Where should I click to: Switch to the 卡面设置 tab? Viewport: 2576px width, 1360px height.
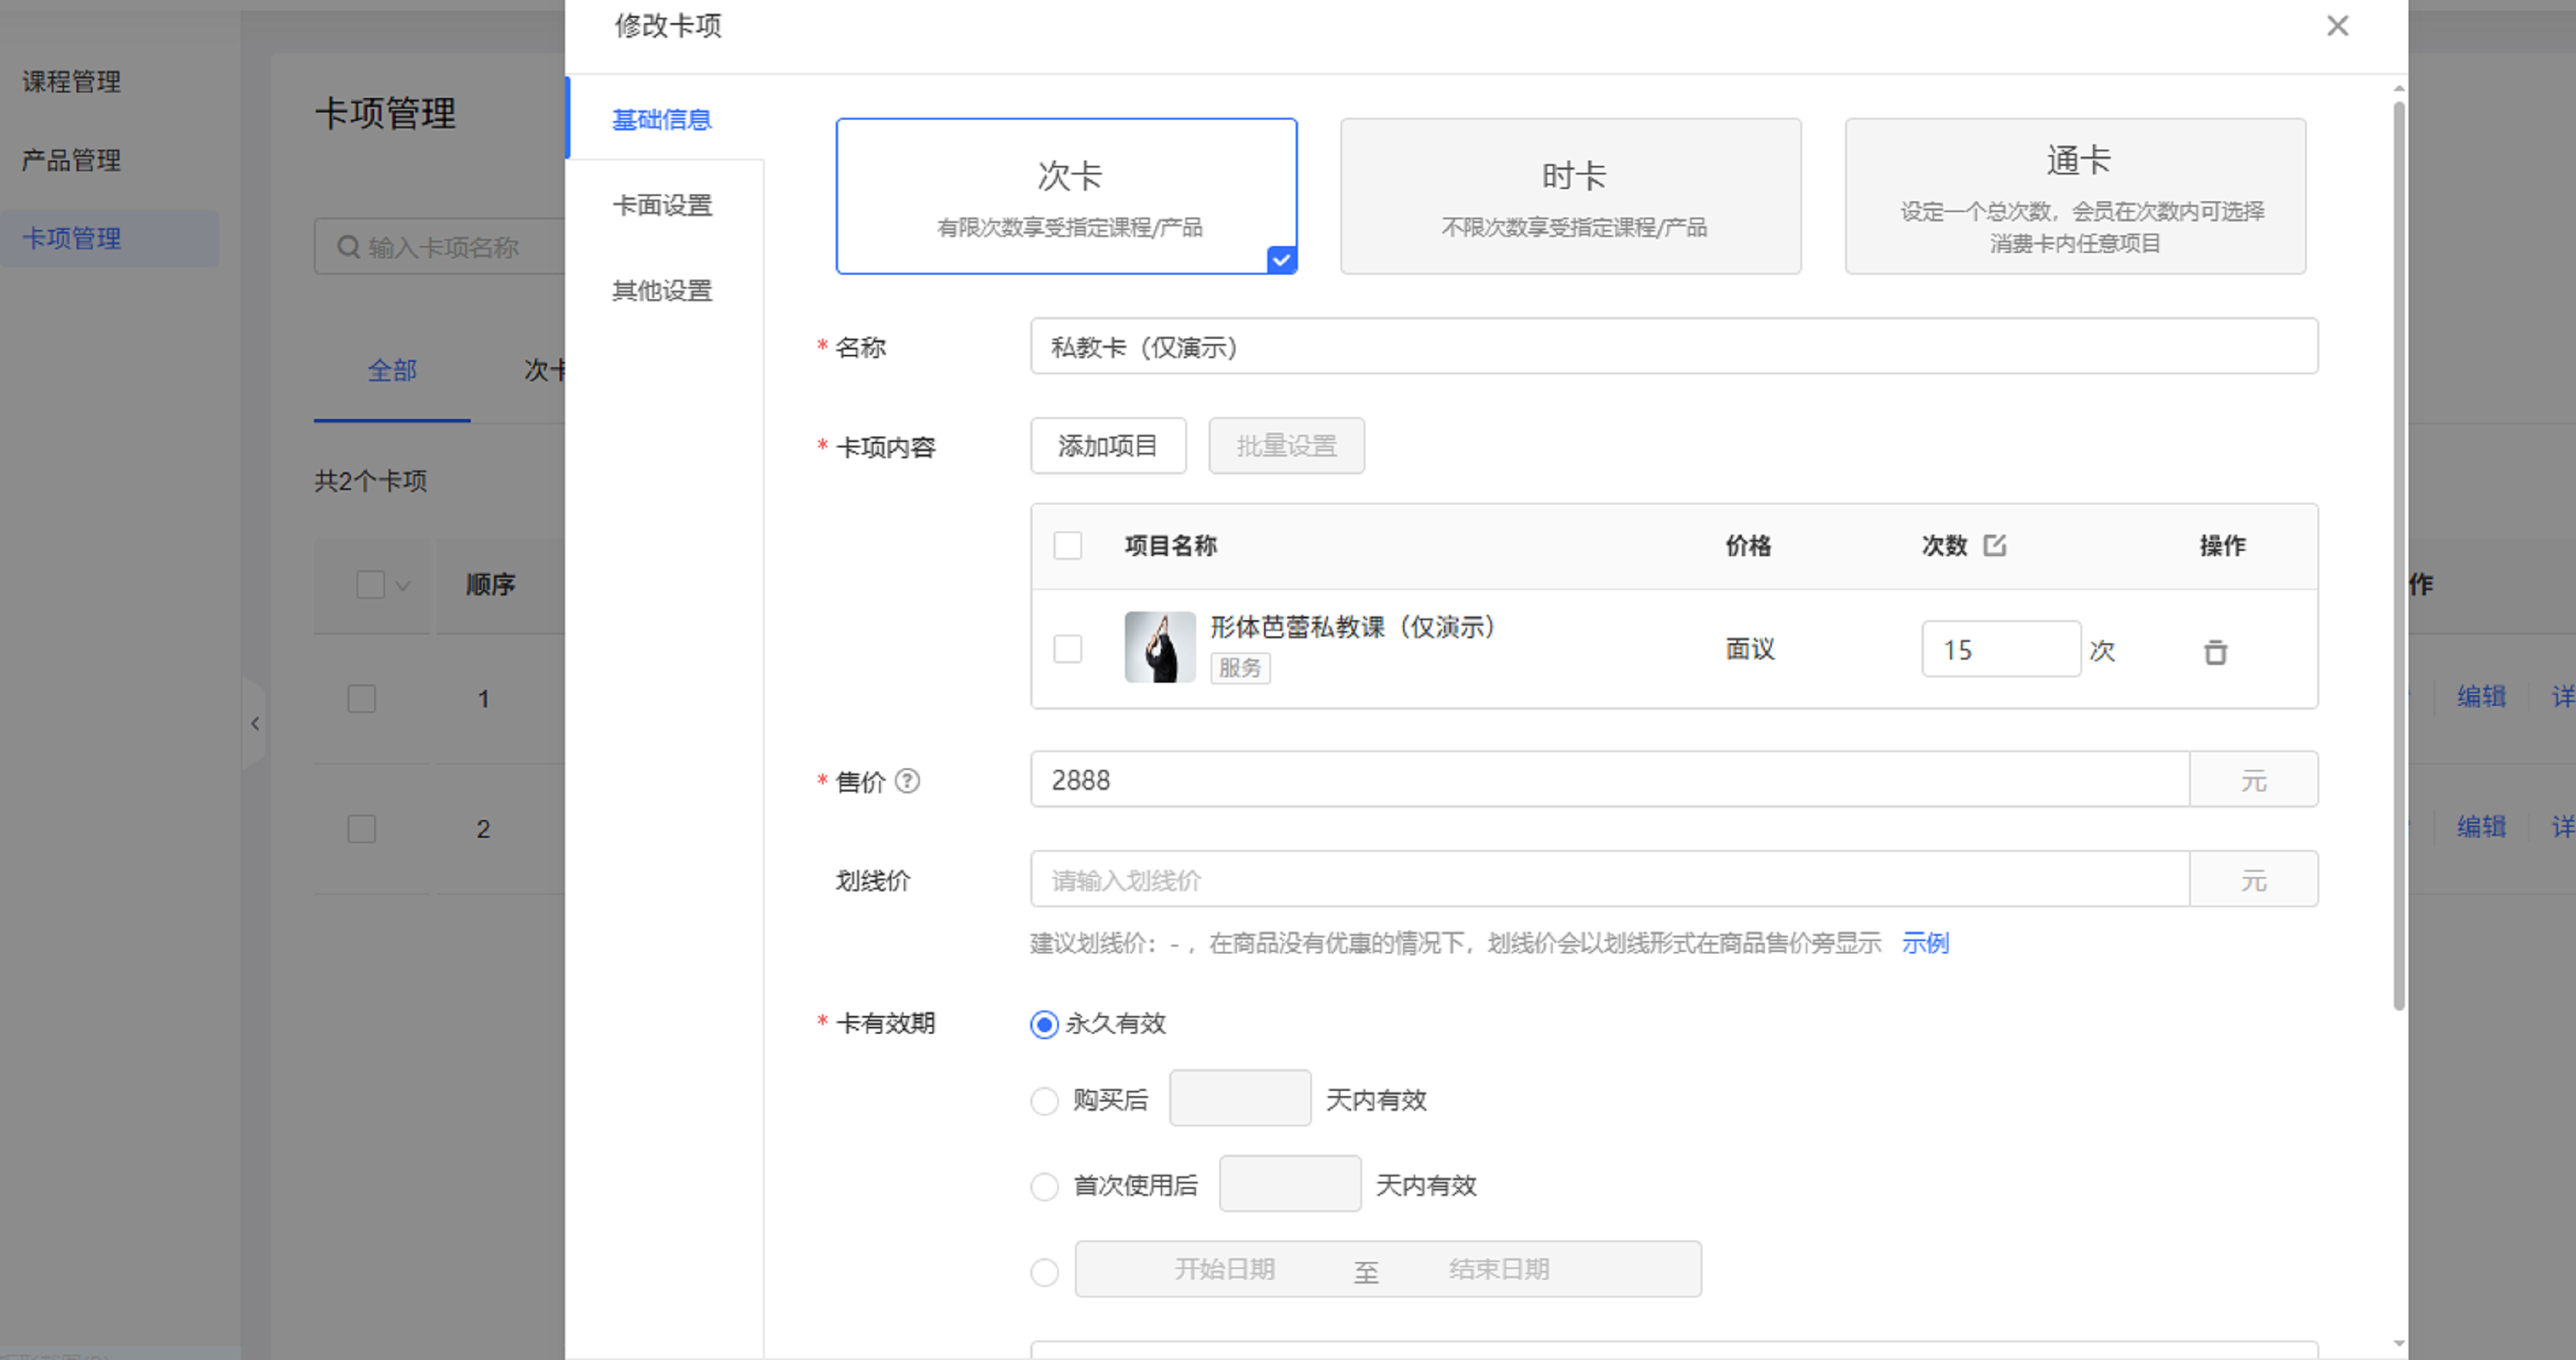pos(662,206)
